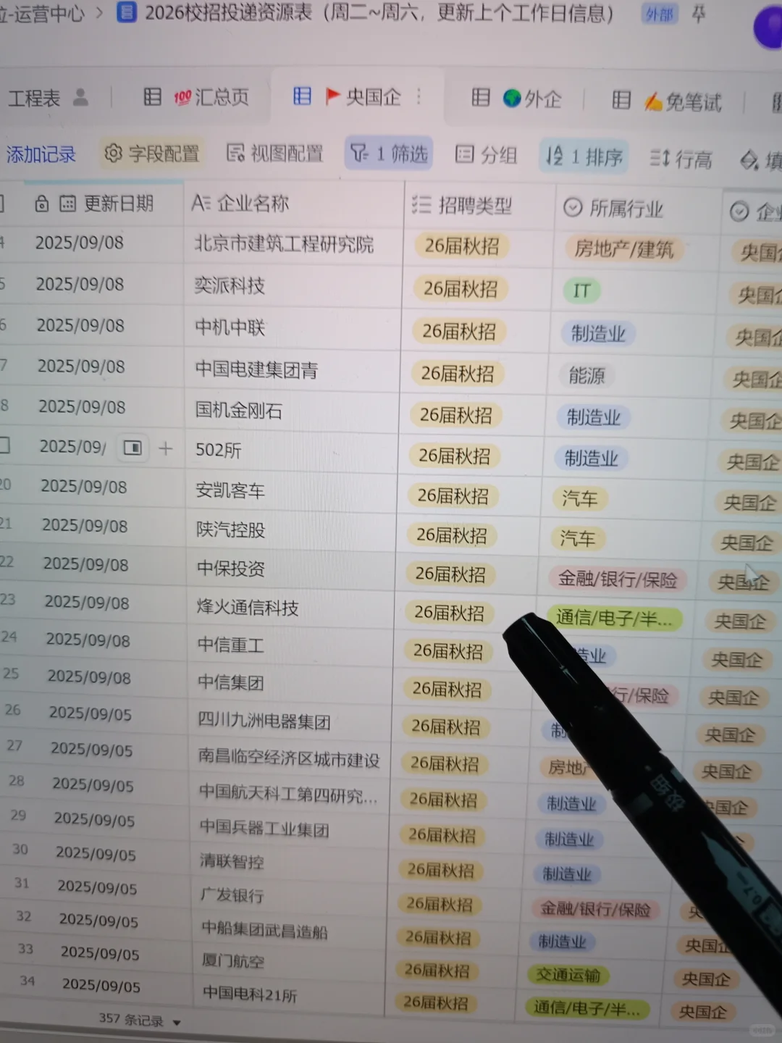This screenshot has height=1043, width=782.
Task: Select the 陕汽控股 cell
Action: [x=291, y=529]
